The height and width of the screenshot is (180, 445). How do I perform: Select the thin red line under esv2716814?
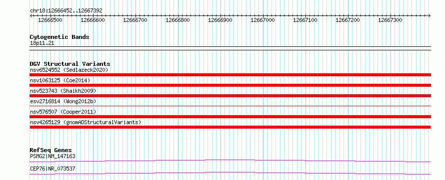pyautogui.click(x=230, y=106)
